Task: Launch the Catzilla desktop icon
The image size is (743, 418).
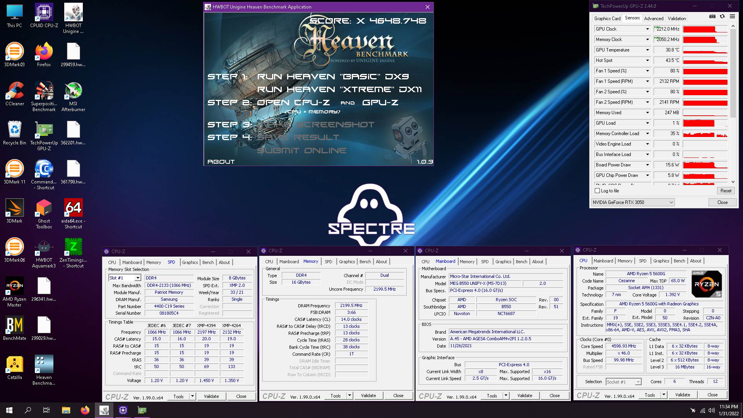Action: pyautogui.click(x=14, y=367)
